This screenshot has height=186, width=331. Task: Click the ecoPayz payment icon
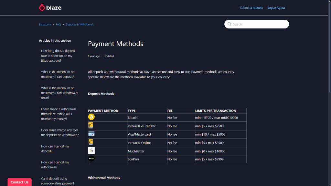(x=91, y=159)
